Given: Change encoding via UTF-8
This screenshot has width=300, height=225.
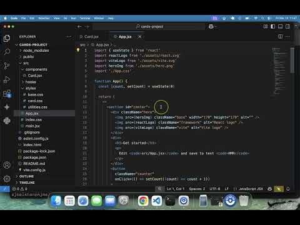Looking at the screenshot, I should pos(215,189).
